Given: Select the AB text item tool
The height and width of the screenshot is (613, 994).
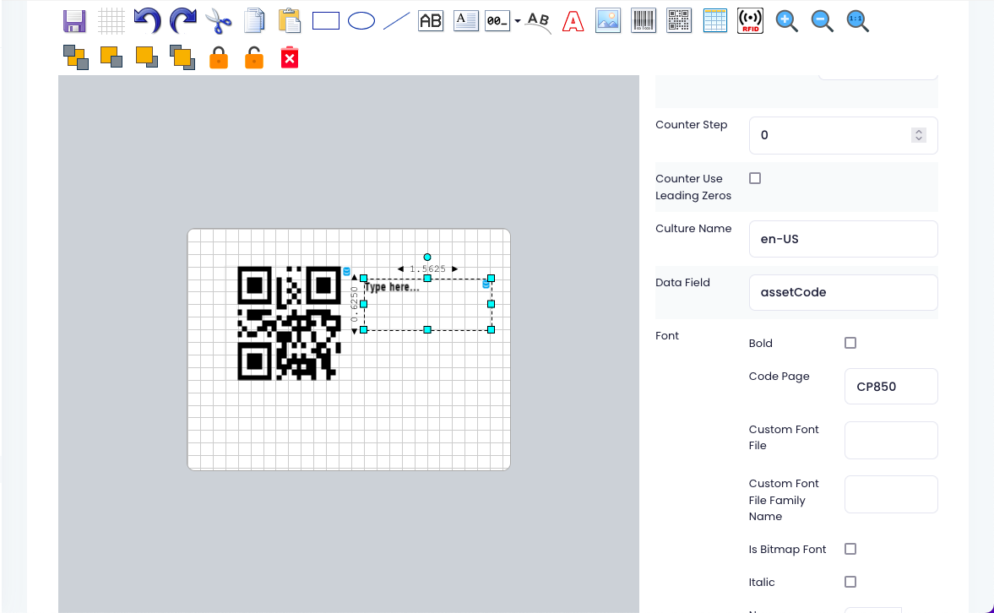Looking at the screenshot, I should (x=431, y=21).
